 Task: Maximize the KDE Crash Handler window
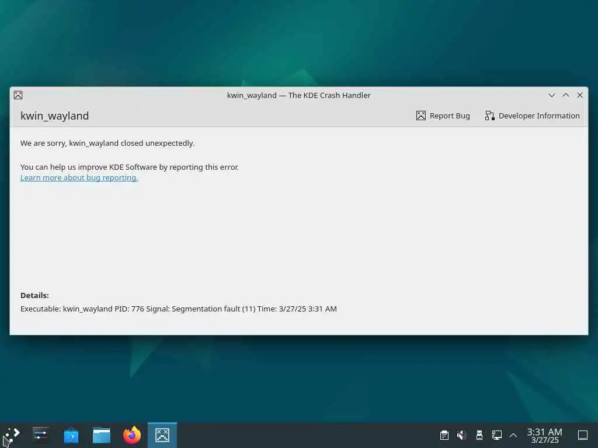coord(565,95)
